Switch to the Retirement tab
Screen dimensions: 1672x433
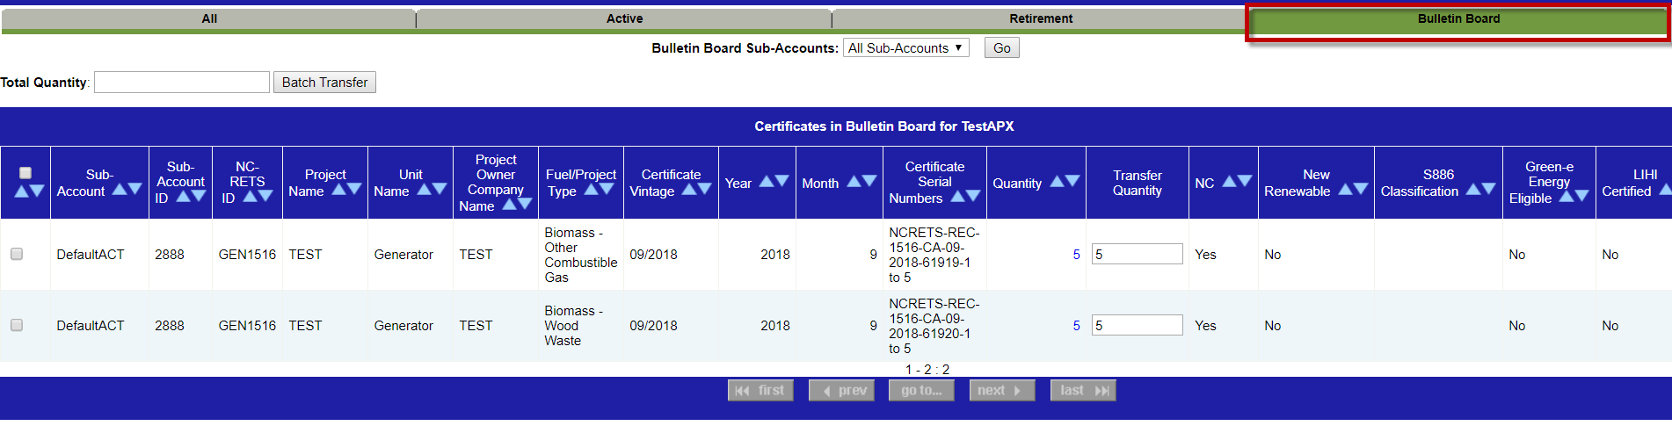pyautogui.click(x=1040, y=18)
